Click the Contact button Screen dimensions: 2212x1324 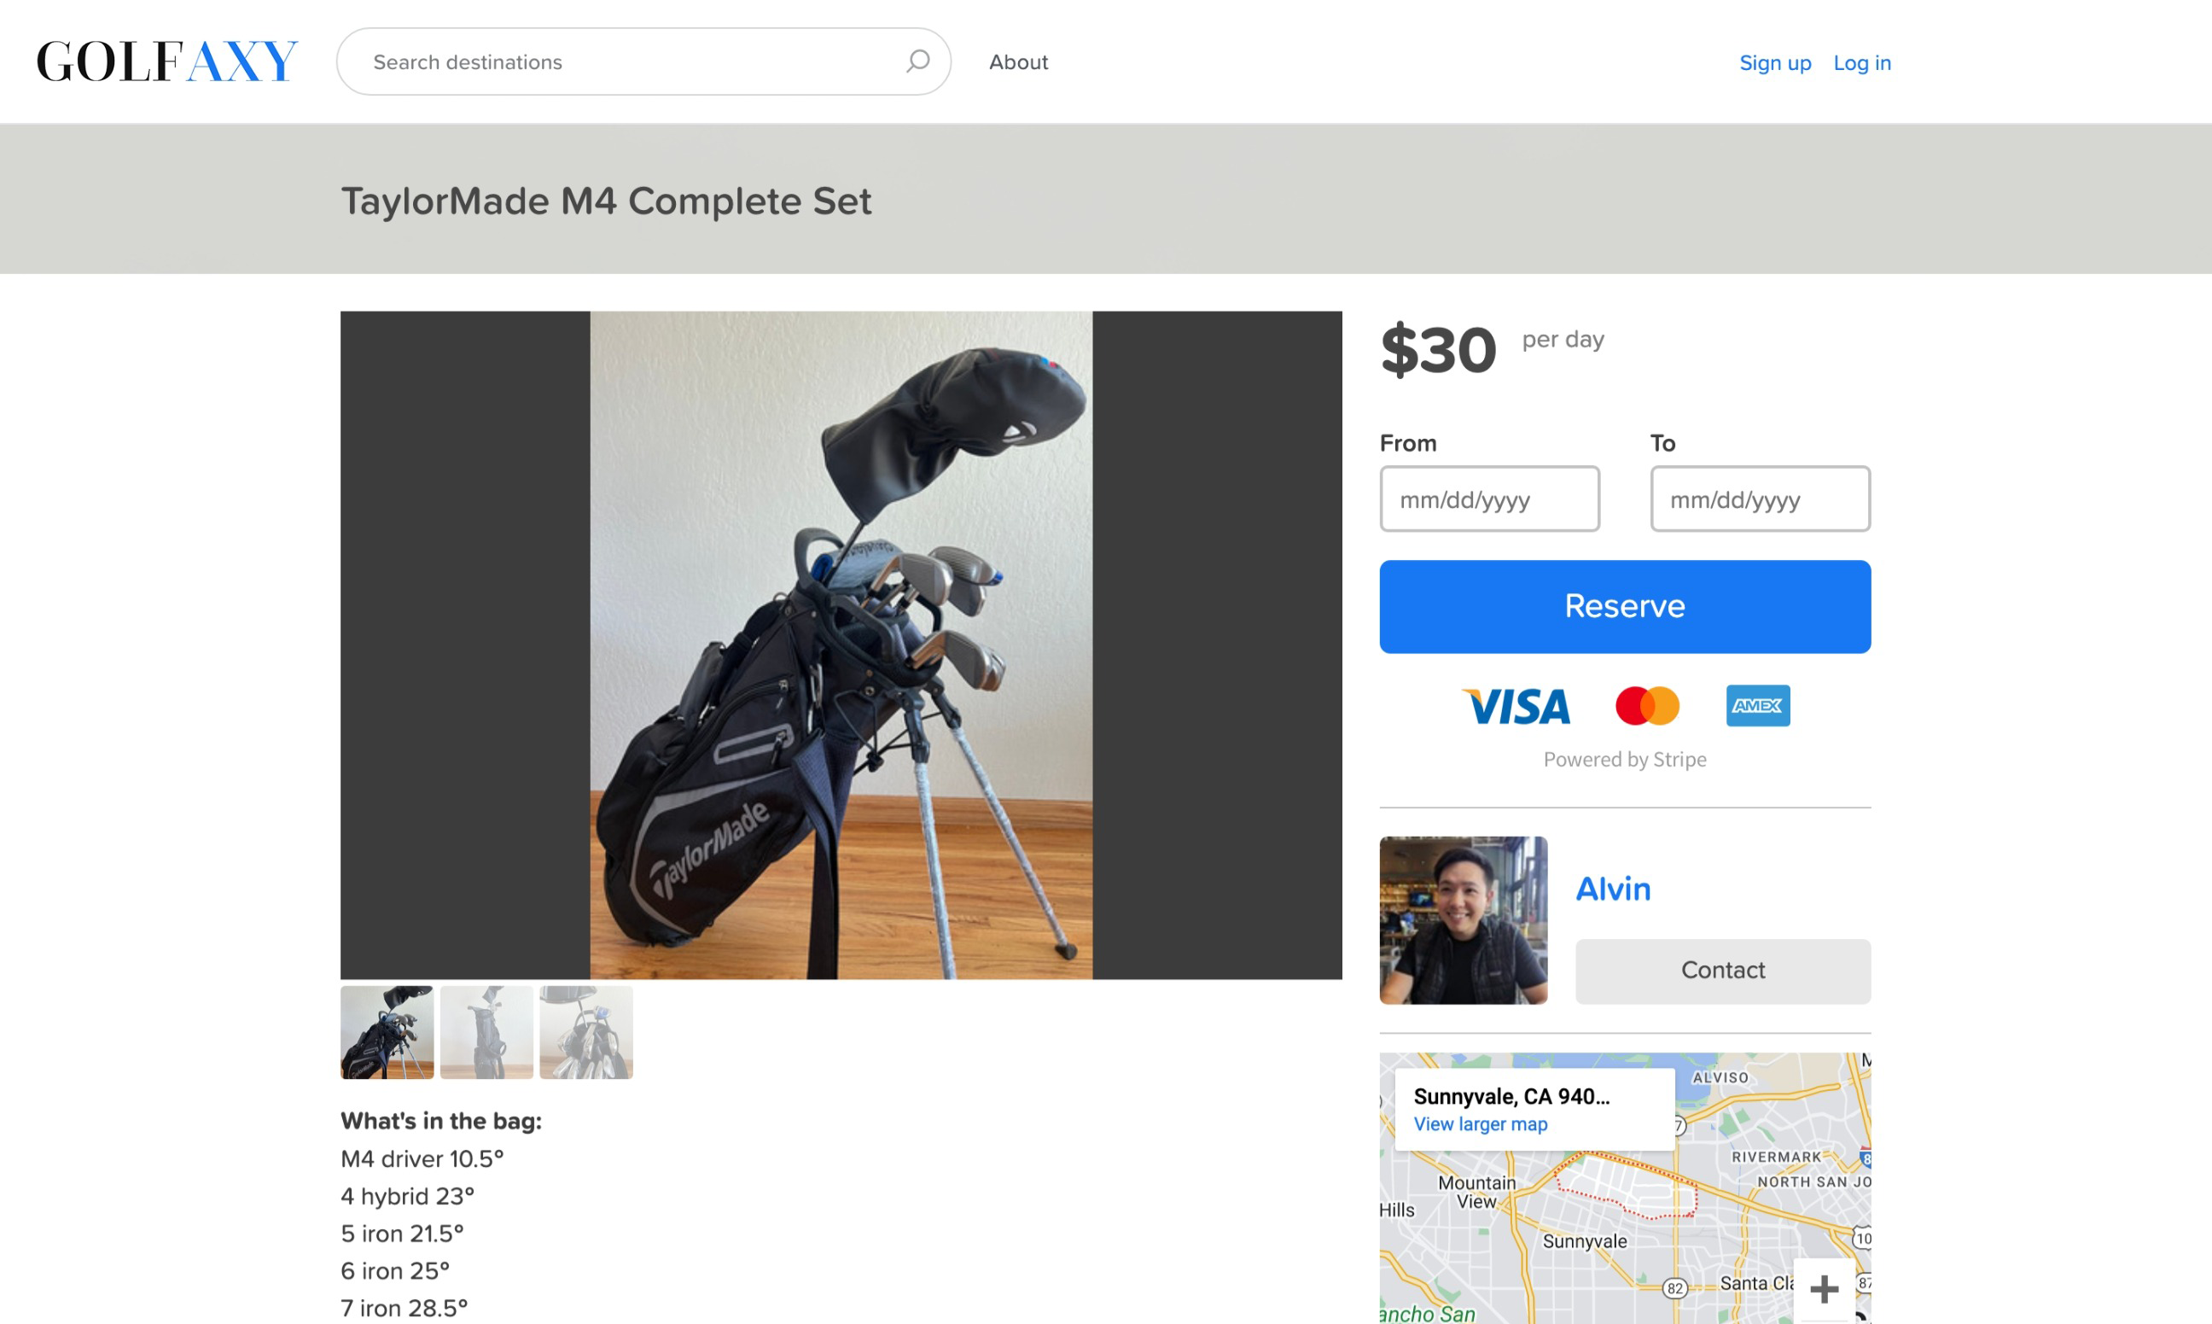[x=1722, y=971]
